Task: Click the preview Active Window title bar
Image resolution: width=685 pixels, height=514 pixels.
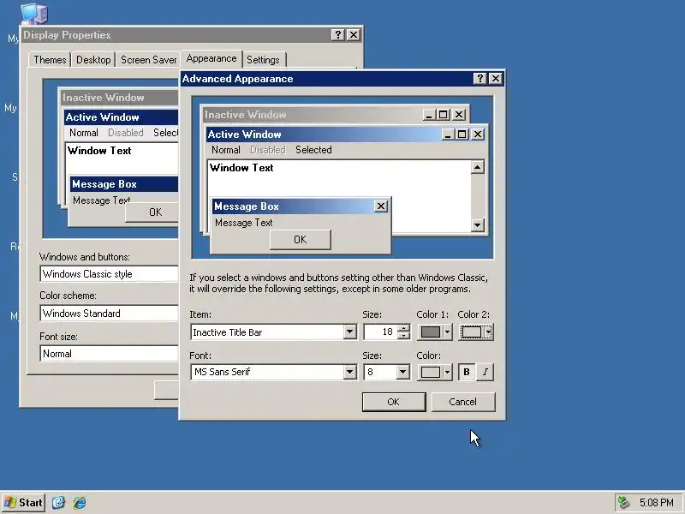Action: 346,134
